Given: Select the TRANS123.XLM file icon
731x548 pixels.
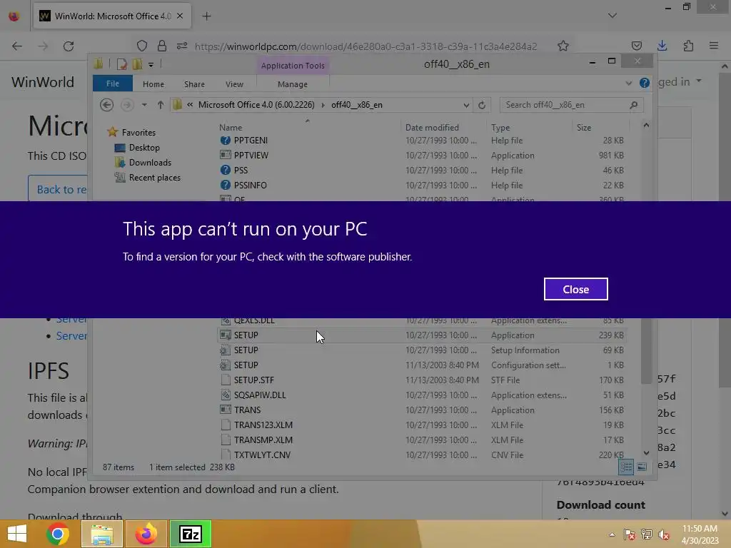Looking at the screenshot, I should point(225,425).
